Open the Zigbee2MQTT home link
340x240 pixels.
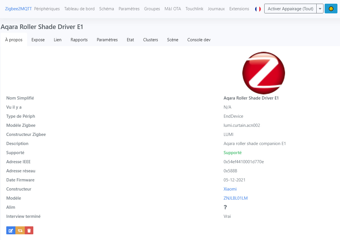[x=18, y=9]
